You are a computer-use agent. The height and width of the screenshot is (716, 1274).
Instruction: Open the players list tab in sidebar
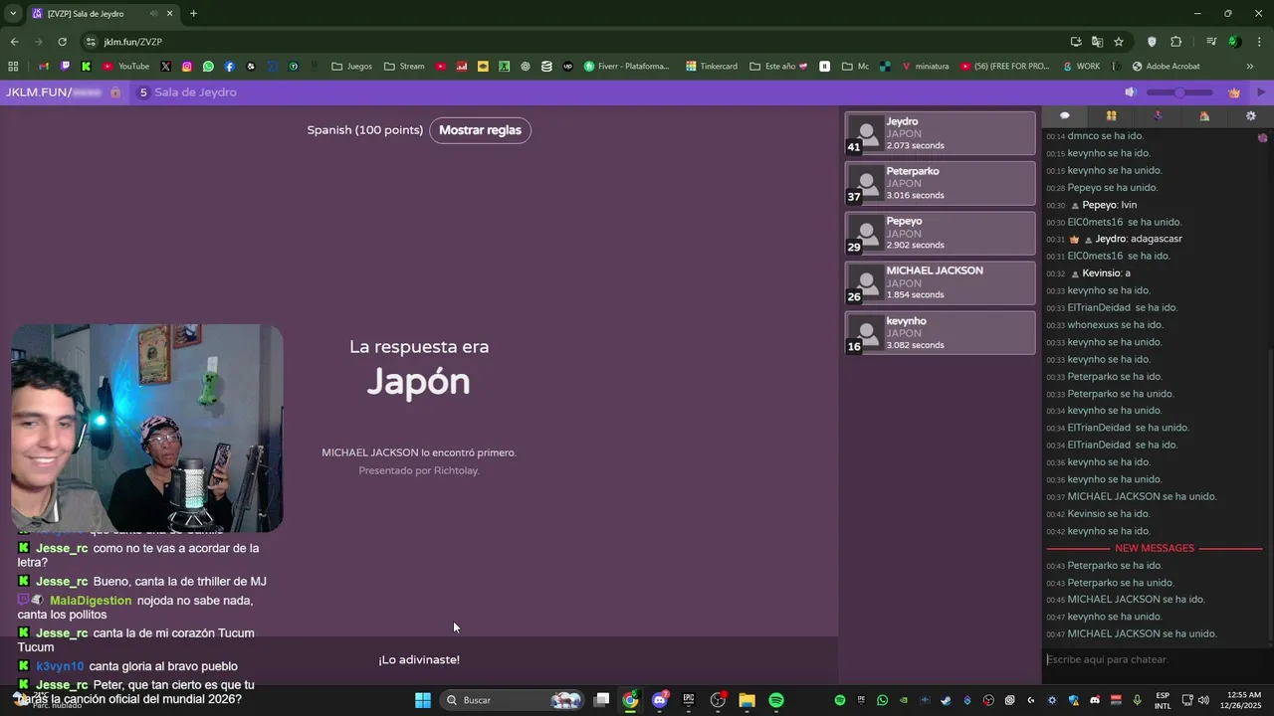1112,116
